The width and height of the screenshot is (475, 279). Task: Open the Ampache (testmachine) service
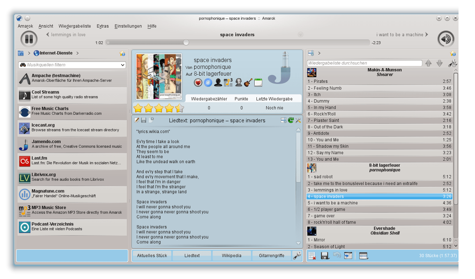pos(73,79)
